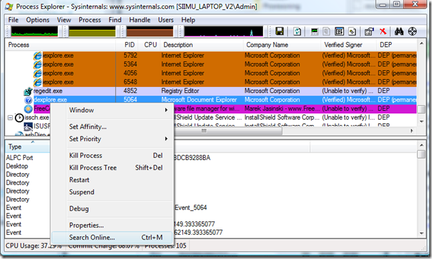Open the System Information toolbar icon

pyautogui.click(x=315, y=31)
